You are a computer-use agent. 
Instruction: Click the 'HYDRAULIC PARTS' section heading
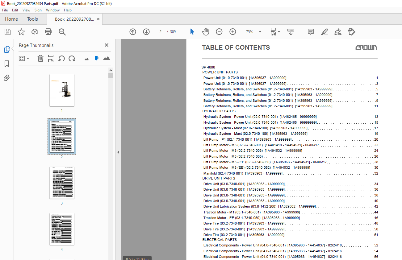[219, 111]
